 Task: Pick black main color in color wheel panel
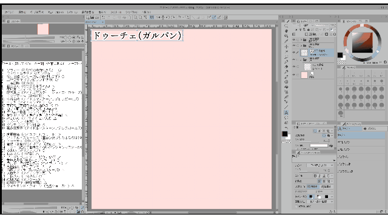[340, 55]
